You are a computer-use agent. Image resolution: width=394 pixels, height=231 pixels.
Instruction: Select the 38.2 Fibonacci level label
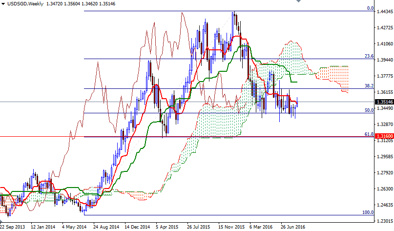coord(369,86)
